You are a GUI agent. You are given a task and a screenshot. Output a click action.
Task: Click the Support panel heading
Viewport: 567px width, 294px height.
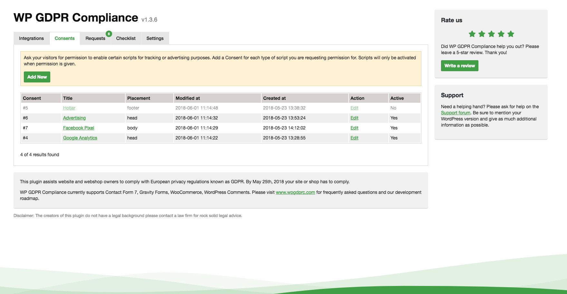[452, 95]
